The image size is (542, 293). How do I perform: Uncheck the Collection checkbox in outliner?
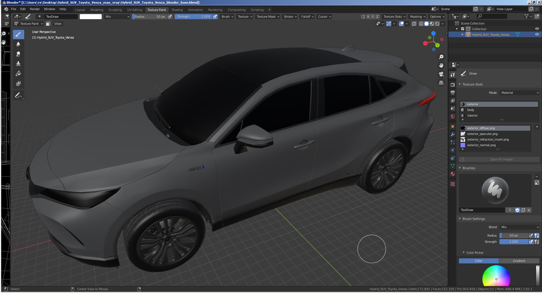[463, 29]
